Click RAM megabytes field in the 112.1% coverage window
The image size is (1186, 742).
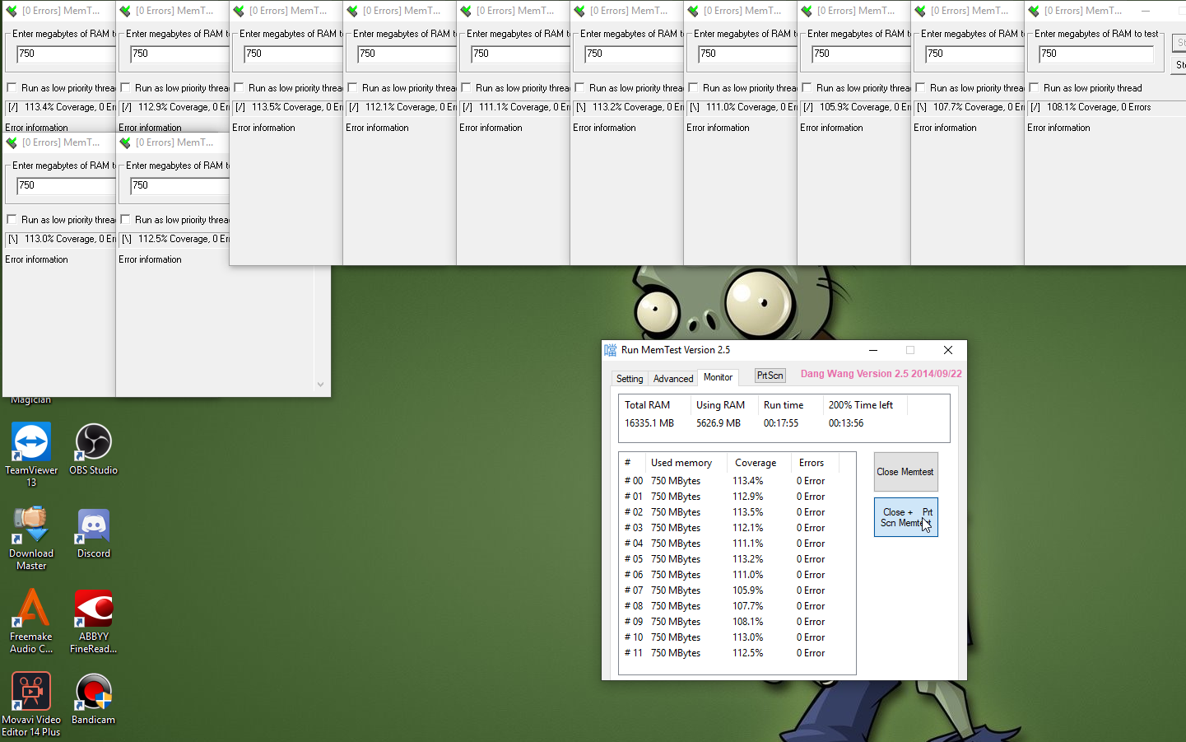tap(407, 54)
